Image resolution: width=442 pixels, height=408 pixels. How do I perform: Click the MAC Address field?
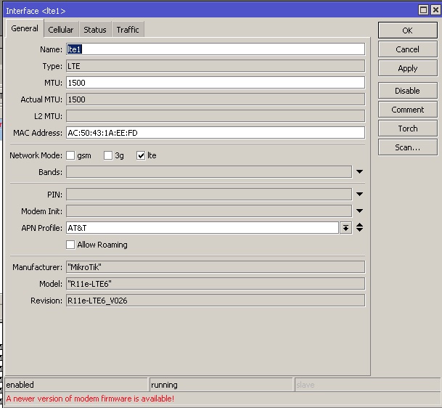pyautogui.click(x=216, y=133)
